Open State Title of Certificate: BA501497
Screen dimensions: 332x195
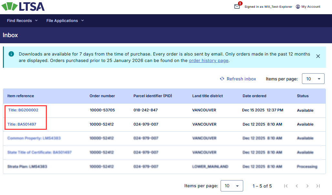(x=39, y=152)
